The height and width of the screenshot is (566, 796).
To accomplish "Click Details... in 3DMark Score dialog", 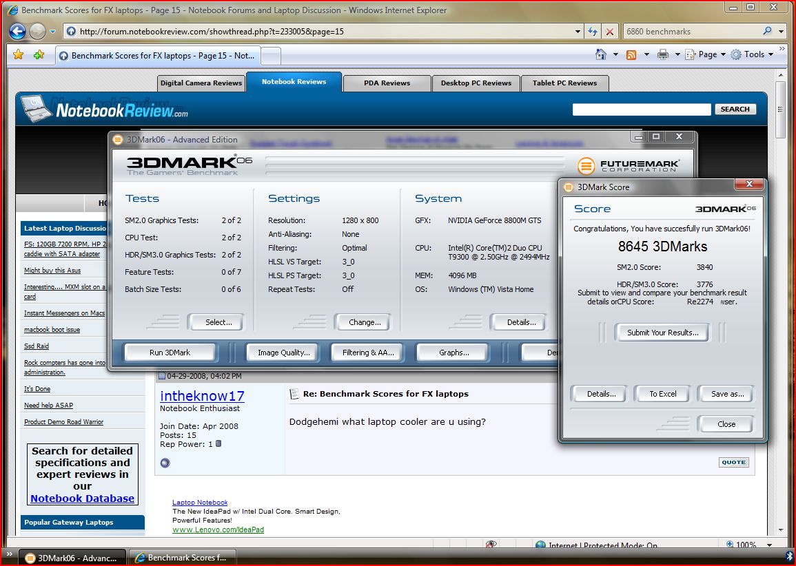I will [599, 394].
